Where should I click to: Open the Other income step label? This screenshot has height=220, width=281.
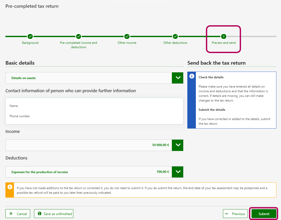click(x=127, y=43)
